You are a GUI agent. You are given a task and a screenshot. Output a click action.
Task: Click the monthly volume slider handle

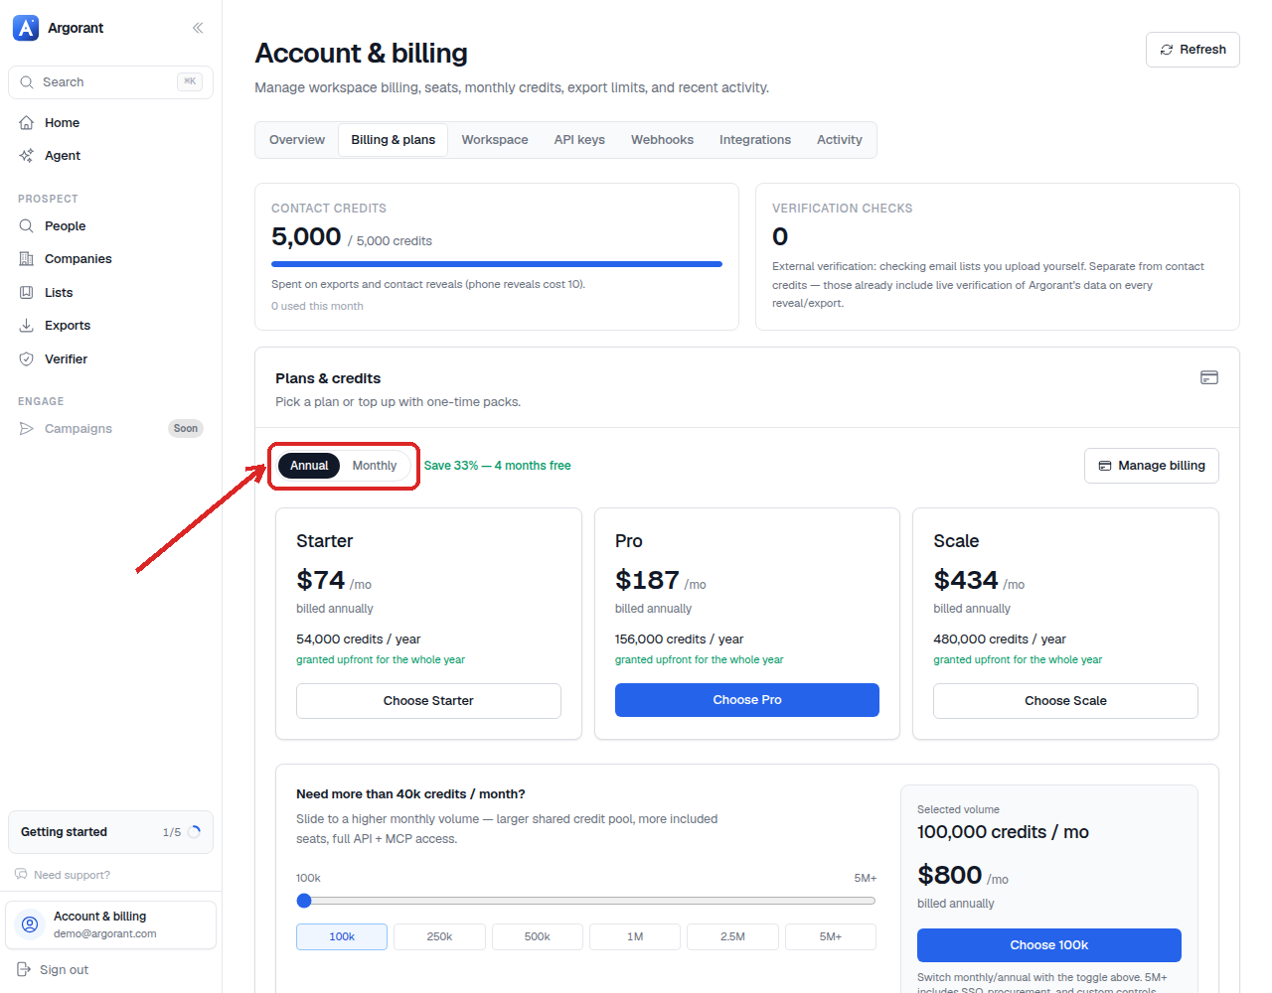304,901
